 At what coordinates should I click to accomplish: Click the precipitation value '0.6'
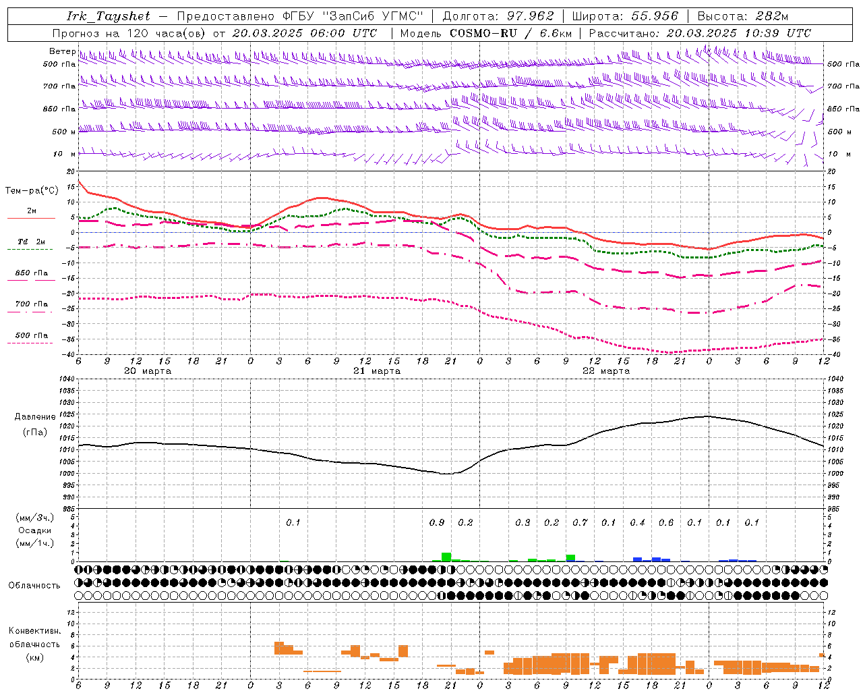click(666, 523)
